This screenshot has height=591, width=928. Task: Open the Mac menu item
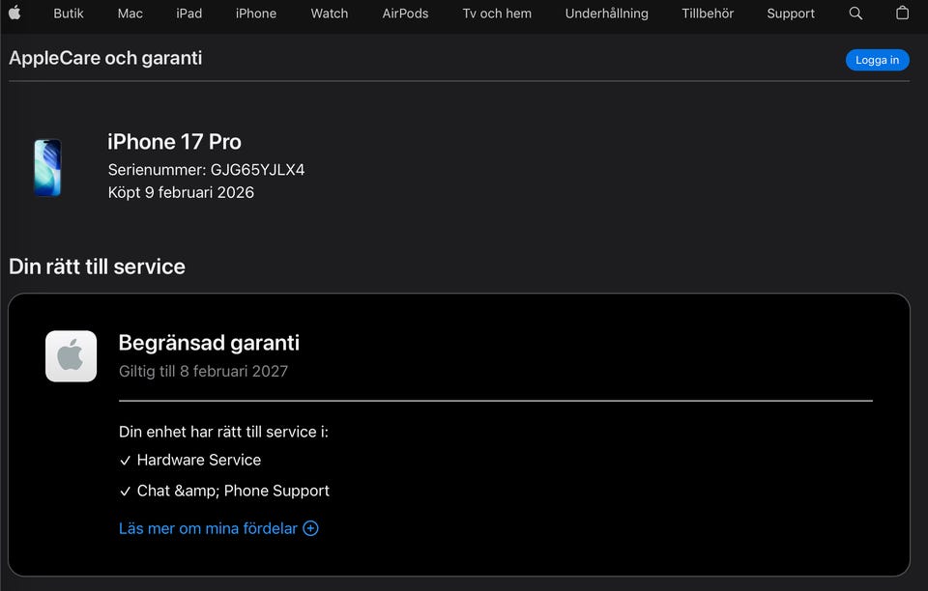point(130,14)
